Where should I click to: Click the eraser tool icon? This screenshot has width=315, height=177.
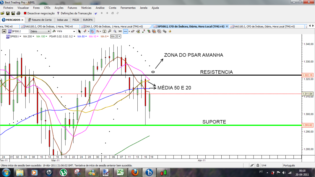tap(133, 31)
